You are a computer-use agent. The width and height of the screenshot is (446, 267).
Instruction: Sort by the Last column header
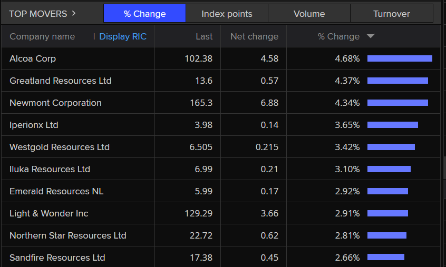click(204, 36)
